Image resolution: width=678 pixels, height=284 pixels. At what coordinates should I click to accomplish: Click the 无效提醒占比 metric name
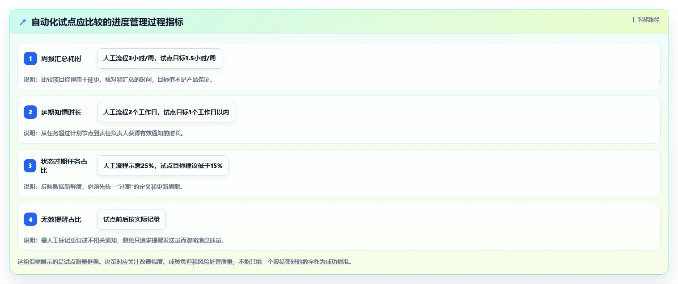pos(61,219)
